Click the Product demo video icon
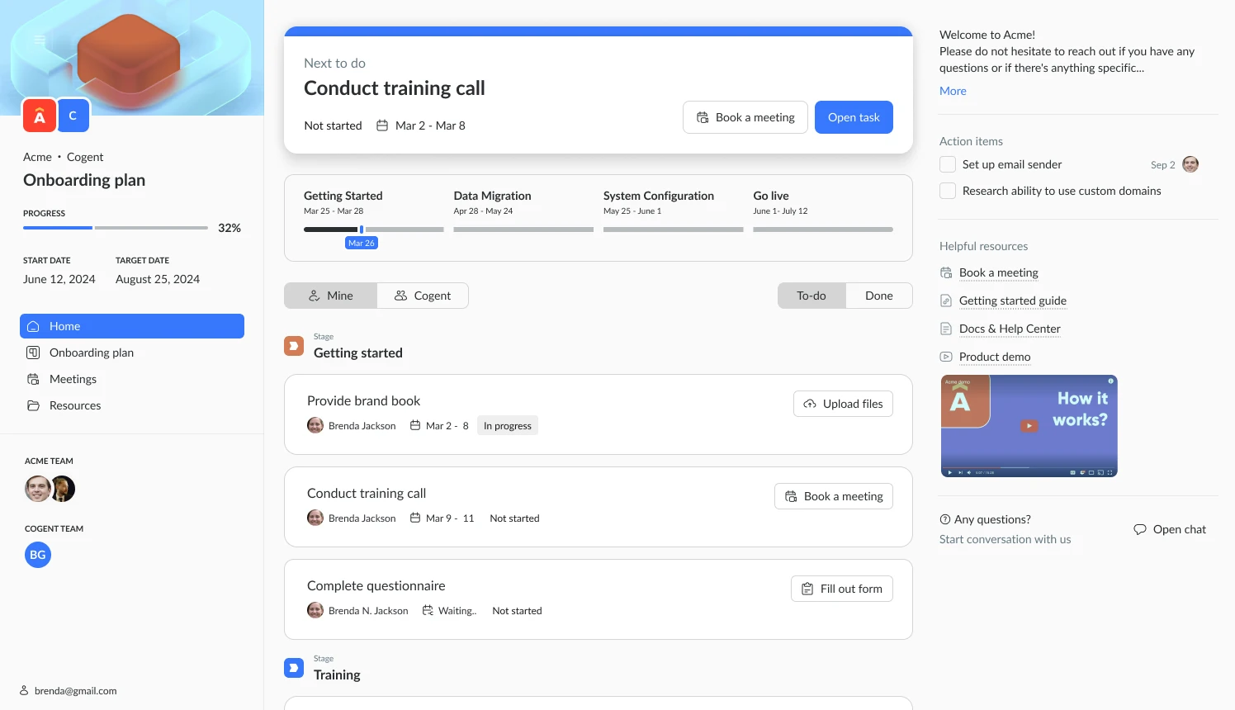The width and height of the screenshot is (1235, 710). click(946, 357)
